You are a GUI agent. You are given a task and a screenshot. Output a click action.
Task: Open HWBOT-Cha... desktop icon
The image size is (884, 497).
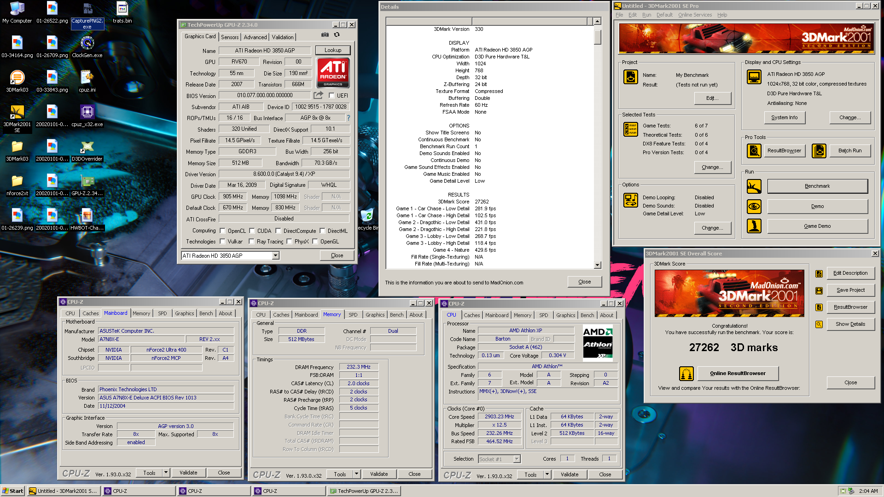[x=87, y=220]
